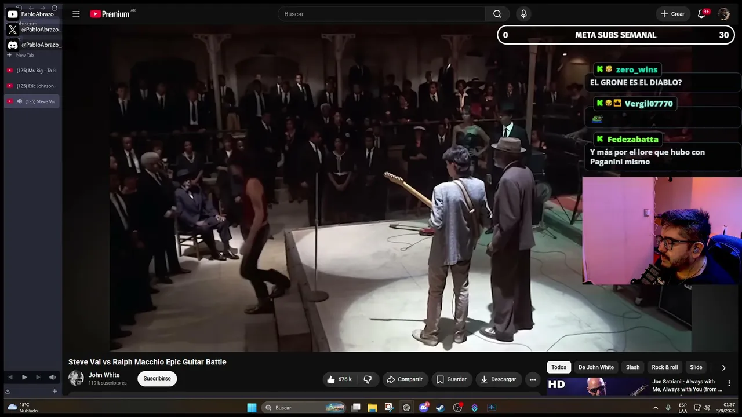Open John White channel avatar
The width and height of the screenshot is (742, 417).
pos(76,379)
